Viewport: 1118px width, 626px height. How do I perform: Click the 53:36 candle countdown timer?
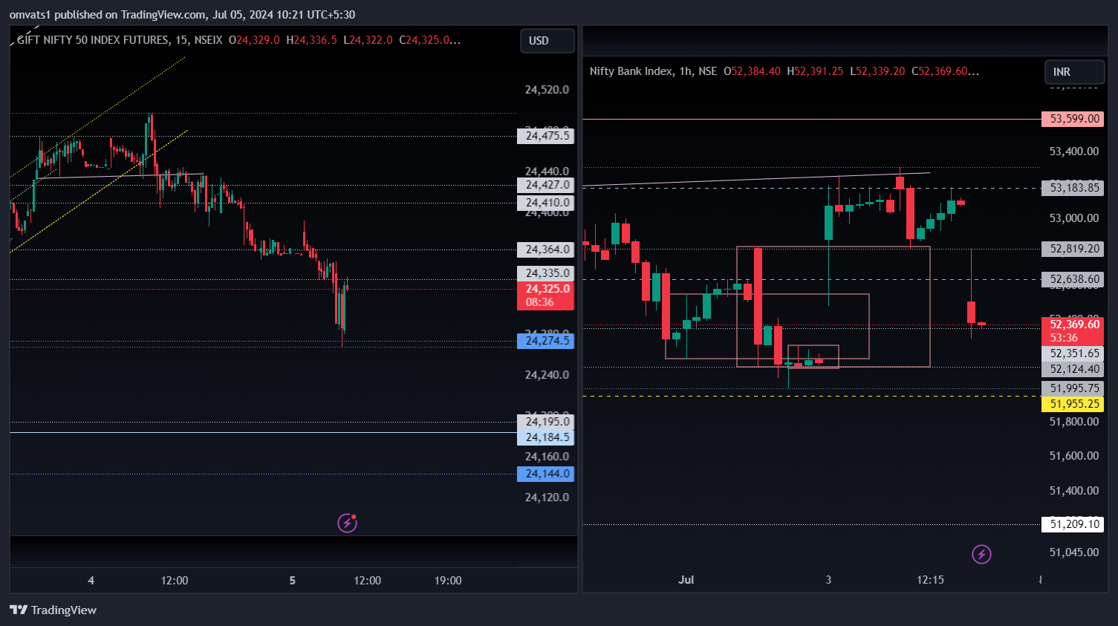click(1064, 338)
